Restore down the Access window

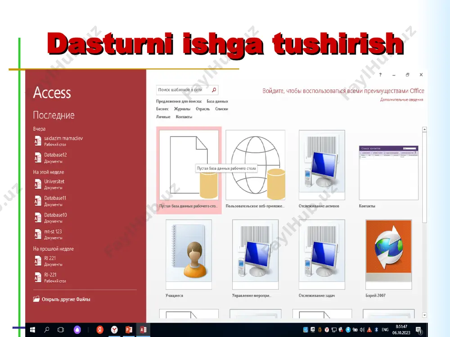coord(407,75)
